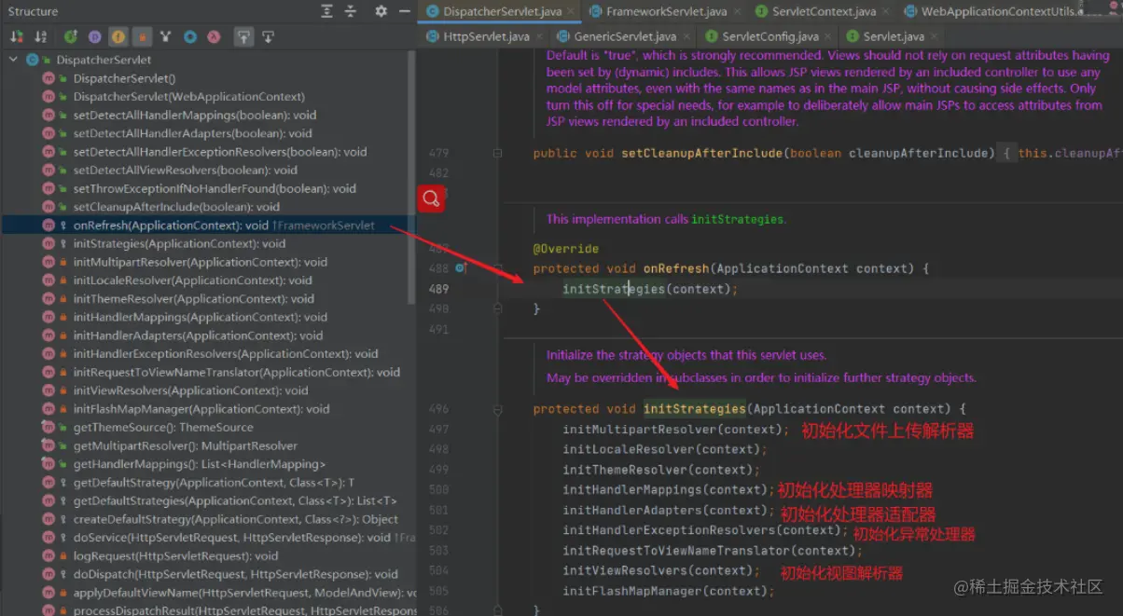The image size is (1123, 616).
Task: Select DispatcherServlet() constructor row
Action: coord(206,78)
